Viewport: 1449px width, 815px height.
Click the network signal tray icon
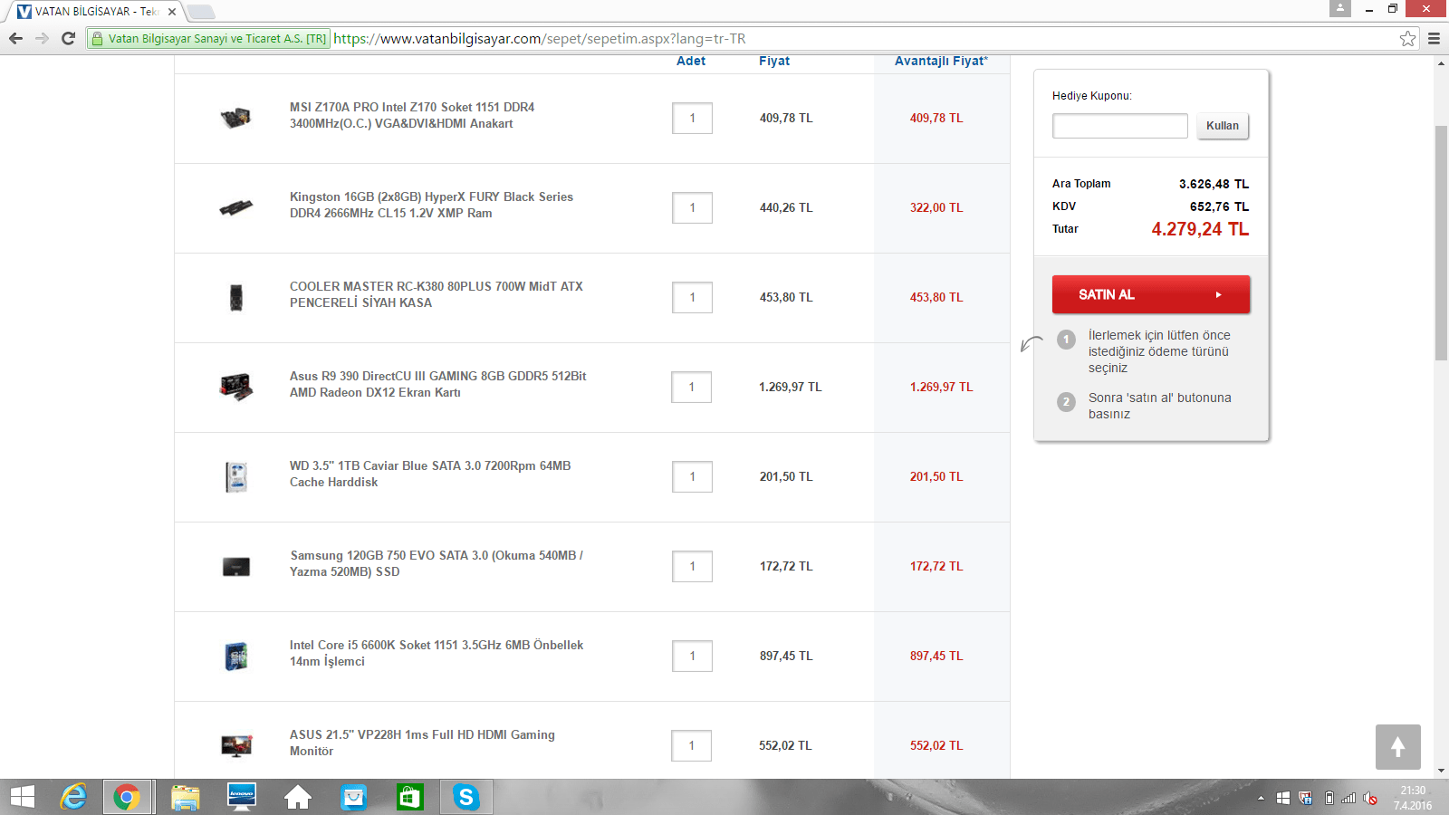click(1348, 798)
